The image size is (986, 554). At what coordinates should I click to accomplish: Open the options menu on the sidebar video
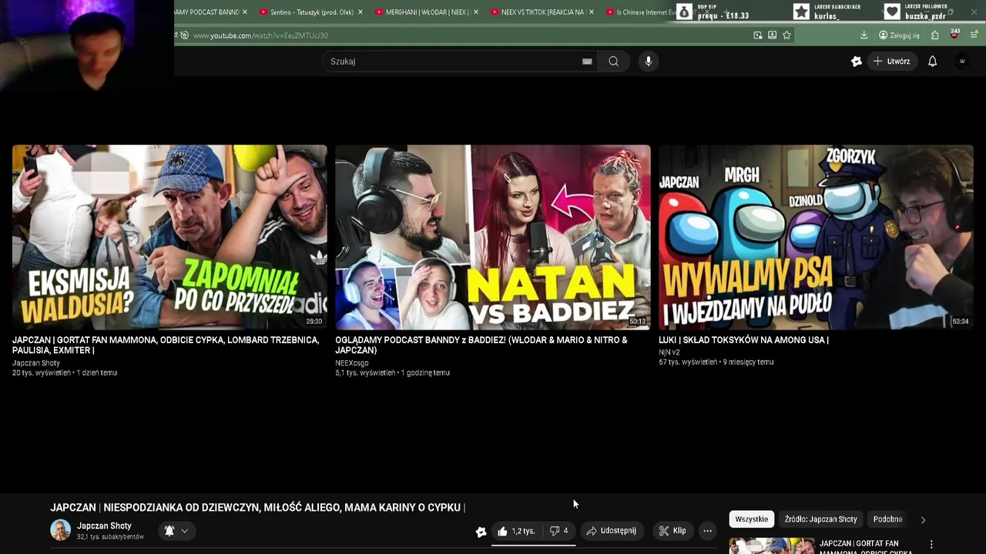(x=931, y=544)
